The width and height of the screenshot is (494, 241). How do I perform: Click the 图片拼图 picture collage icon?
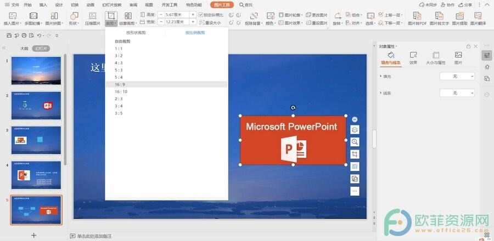(x=54, y=16)
